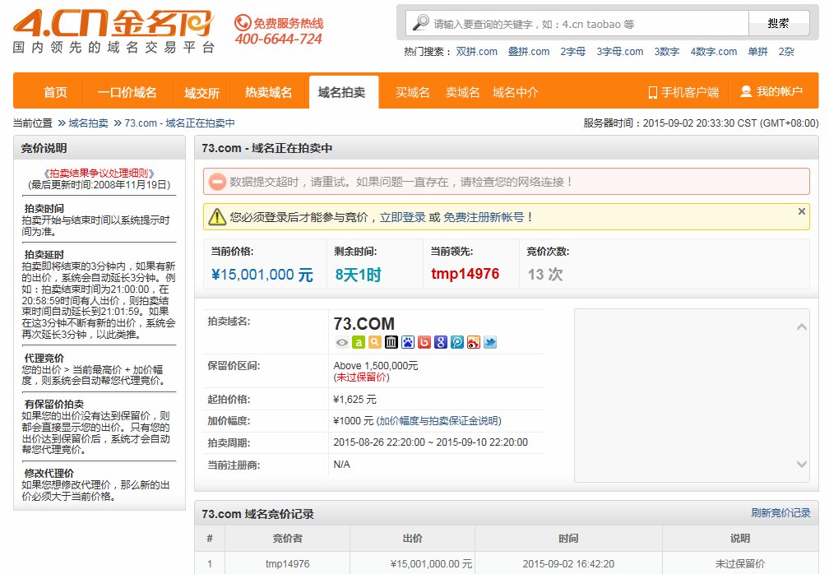This screenshot has height=574, width=829.
Task: Click the green Alexa 'a' icon
Action: tap(359, 343)
